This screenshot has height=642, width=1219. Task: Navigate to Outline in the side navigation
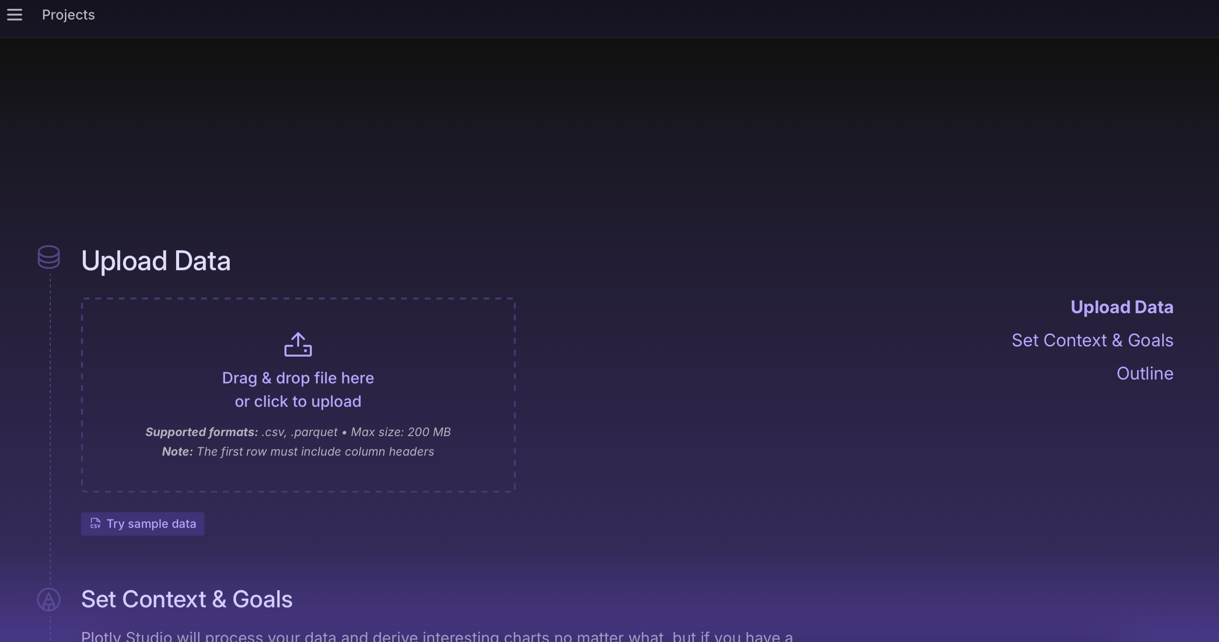pos(1144,373)
